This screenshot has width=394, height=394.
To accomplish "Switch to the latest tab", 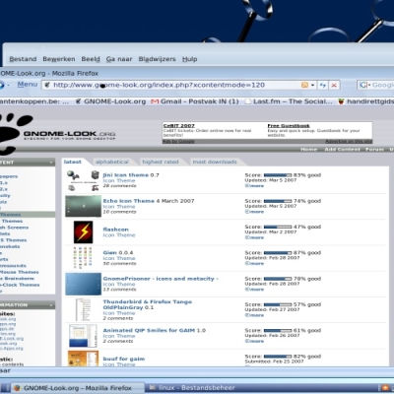I will coord(73,162).
